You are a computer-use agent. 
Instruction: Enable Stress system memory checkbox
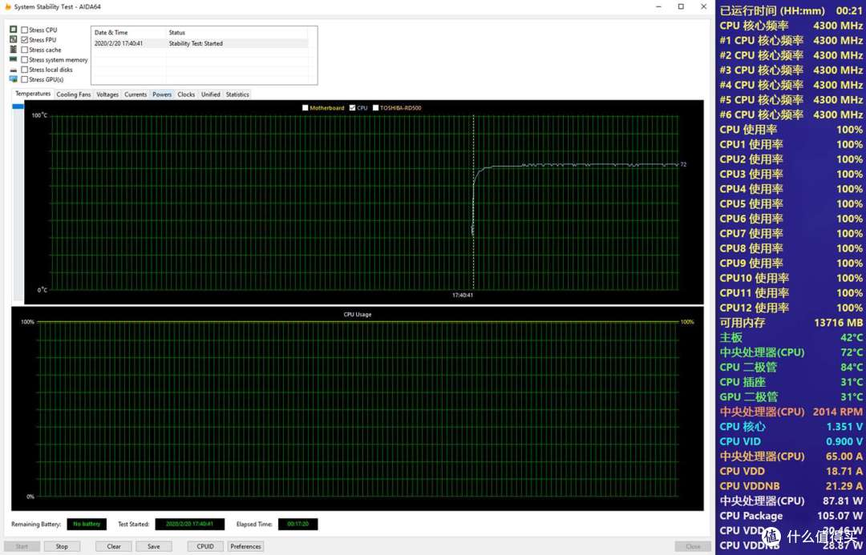tap(24, 59)
